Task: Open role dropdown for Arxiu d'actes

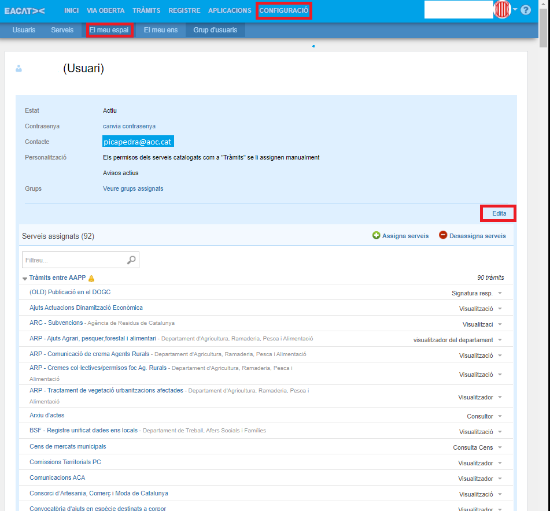Action: [500, 416]
